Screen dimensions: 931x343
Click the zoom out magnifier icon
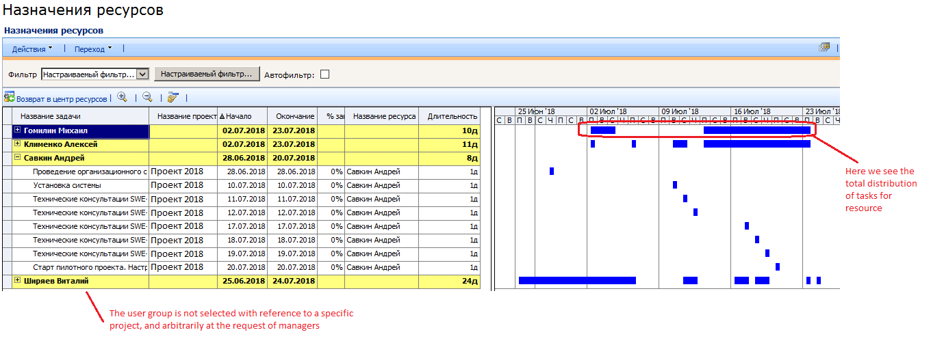pos(147,98)
